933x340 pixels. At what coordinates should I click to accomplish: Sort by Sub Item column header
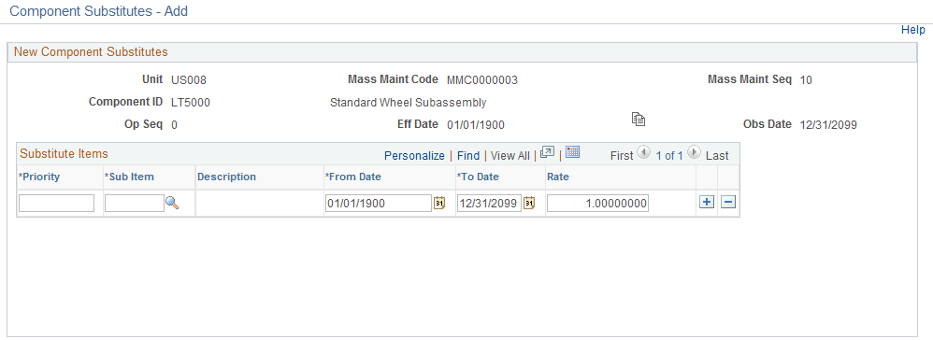pos(129,177)
